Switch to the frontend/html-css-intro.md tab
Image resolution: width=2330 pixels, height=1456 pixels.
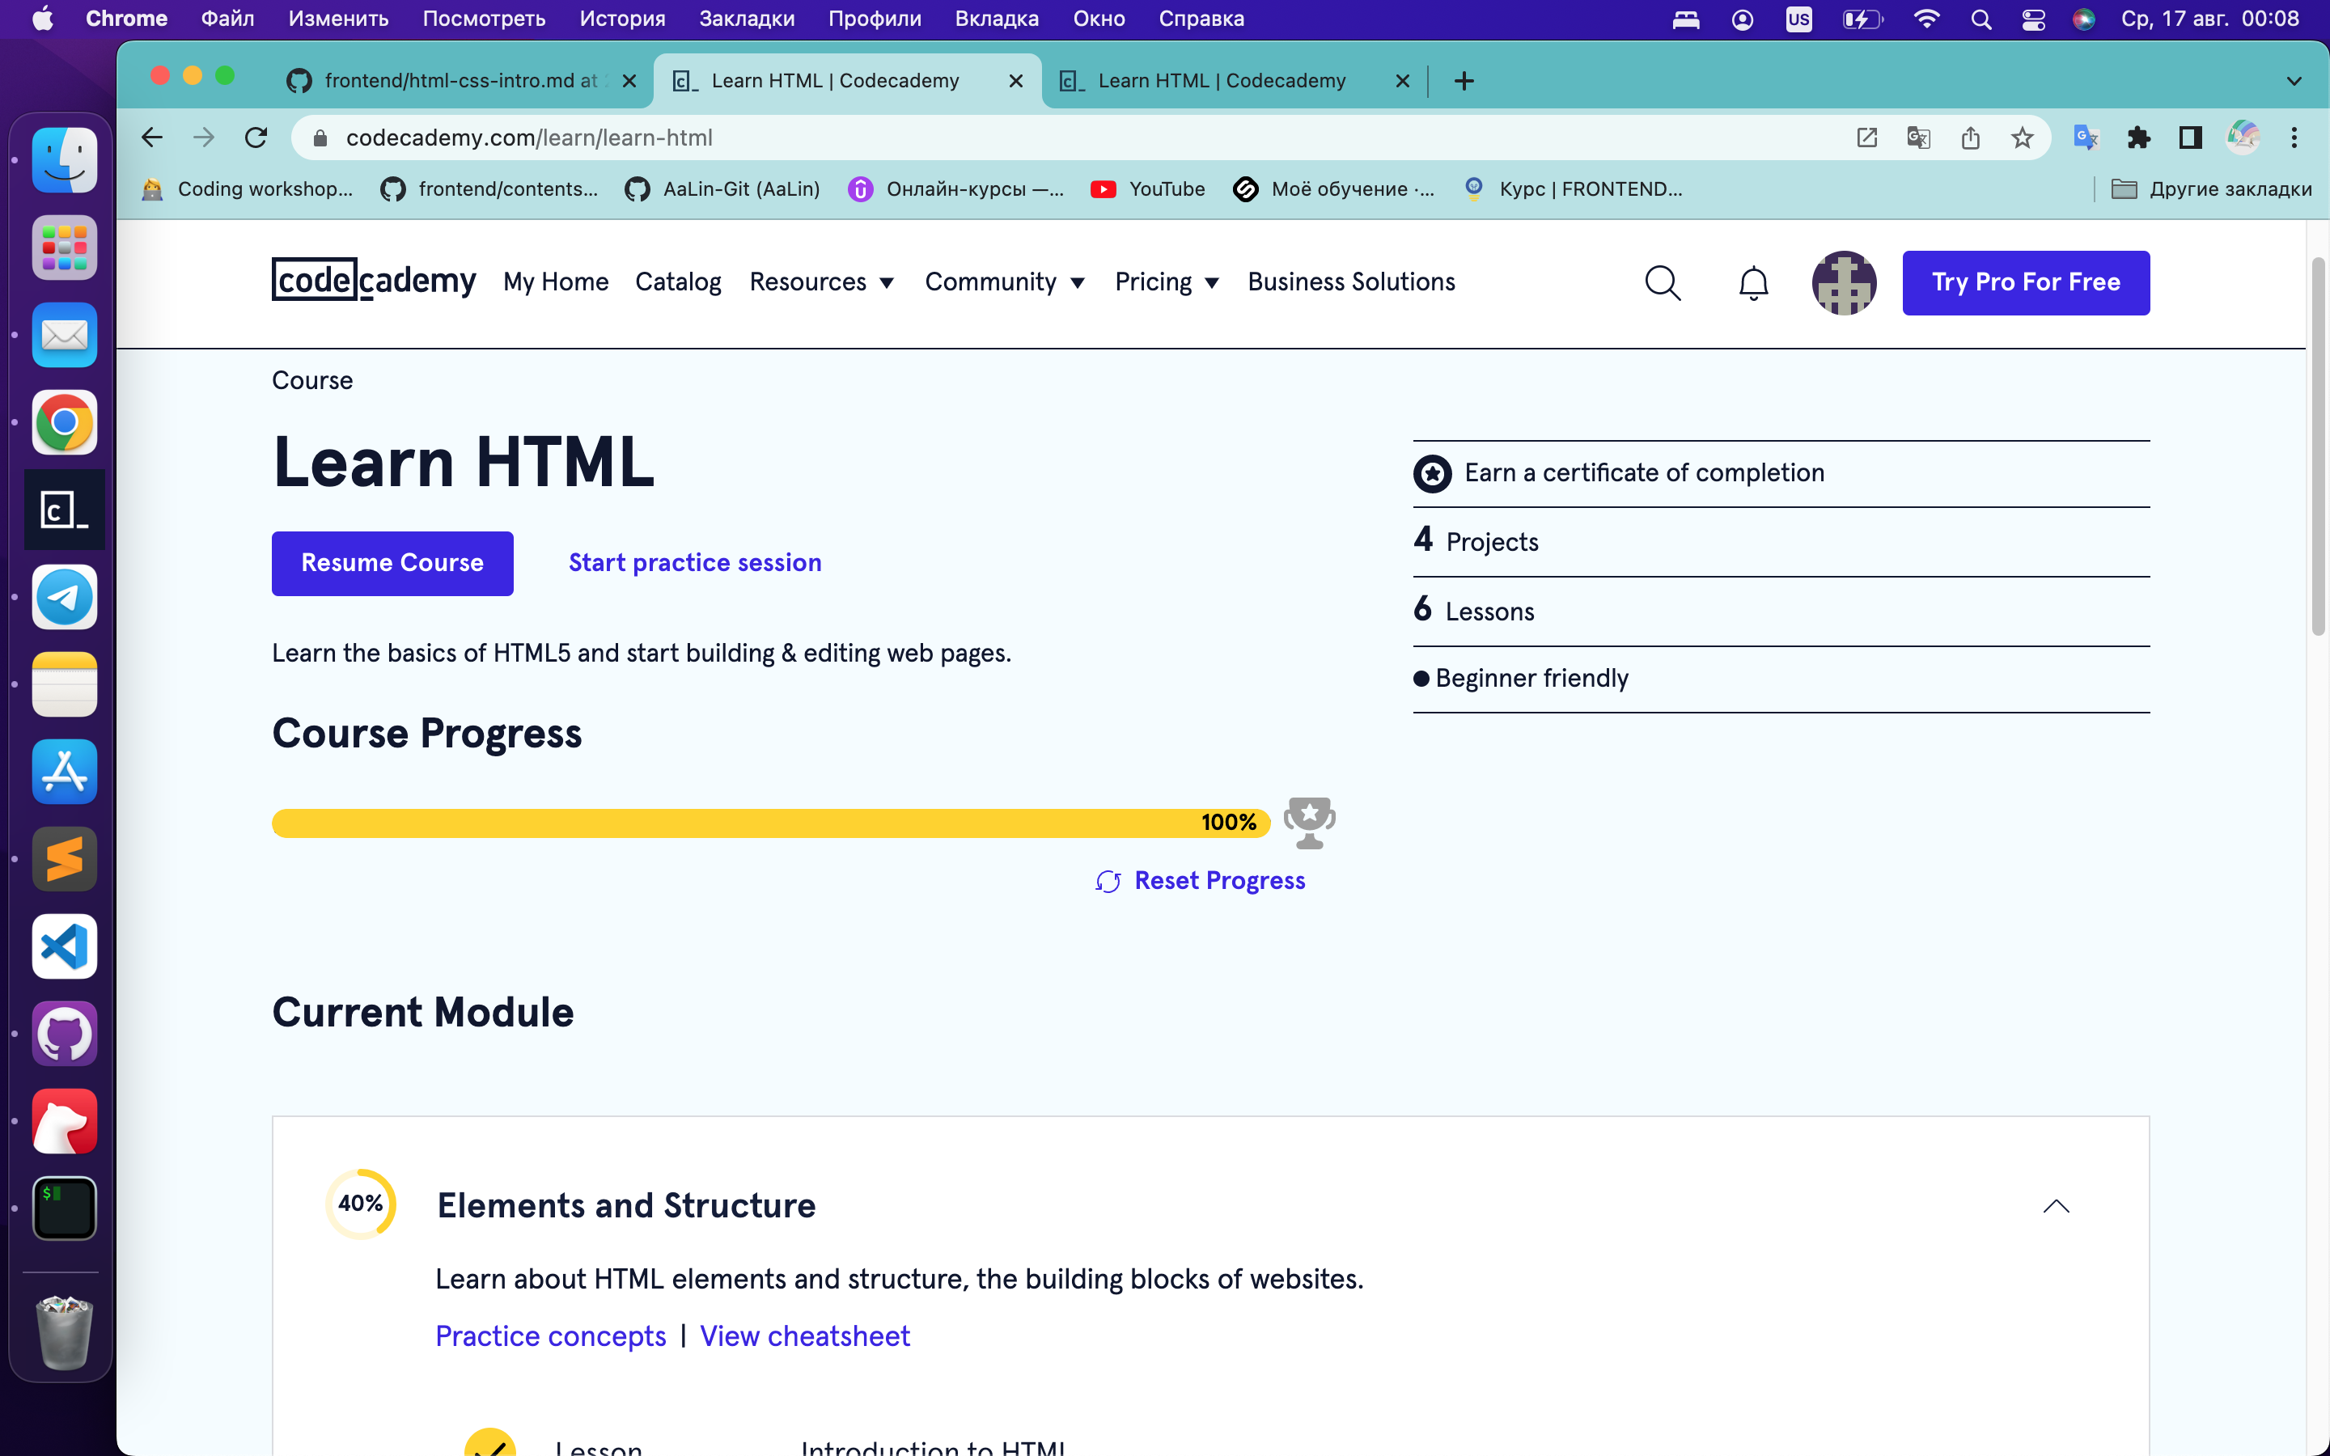pos(462,81)
